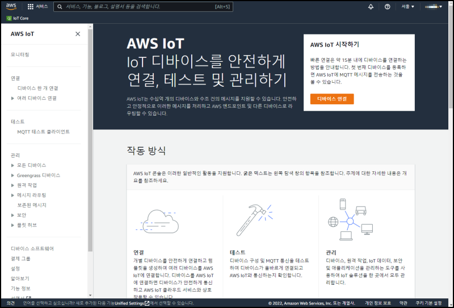The width and height of the screenshot is (454, 308).
Task: Click the 테스트 card title under hammer
Action: (x=237, y=252)
